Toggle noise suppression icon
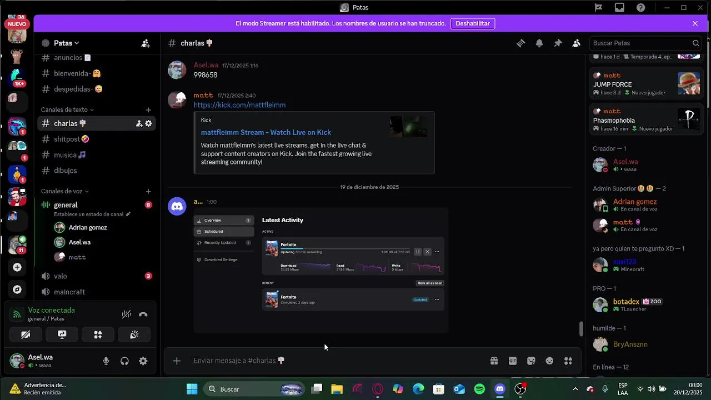The height and width of the screenshot is (400, 711). coord(127,314)
